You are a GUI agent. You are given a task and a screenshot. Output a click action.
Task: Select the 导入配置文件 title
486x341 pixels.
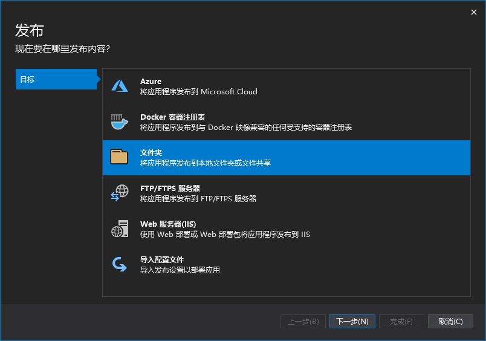[x=162, y=259]
